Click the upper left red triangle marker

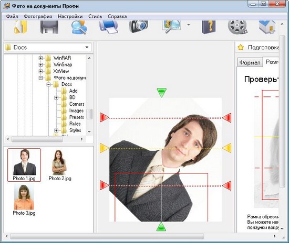(x=105, y=117)
